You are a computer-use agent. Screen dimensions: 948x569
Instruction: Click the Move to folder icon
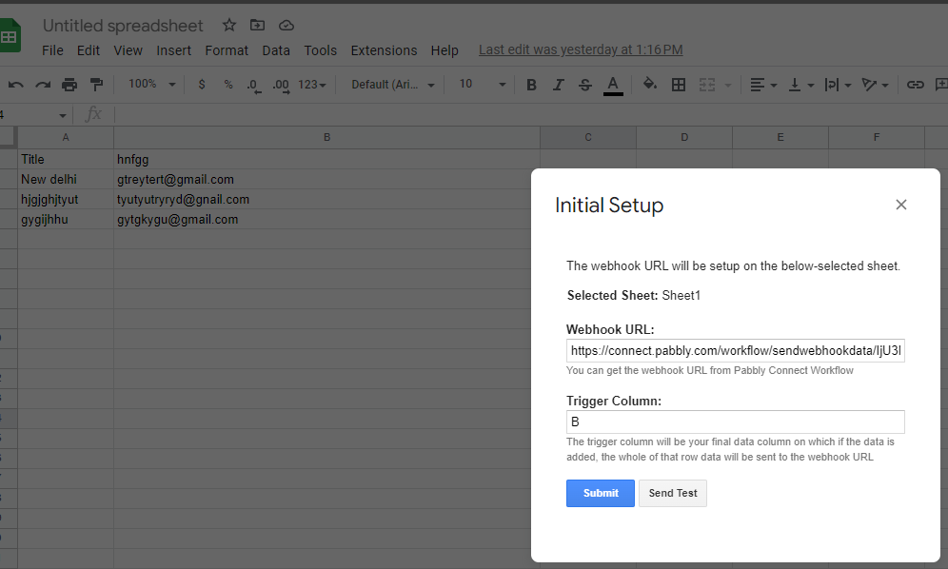click(x=258, y=26)
